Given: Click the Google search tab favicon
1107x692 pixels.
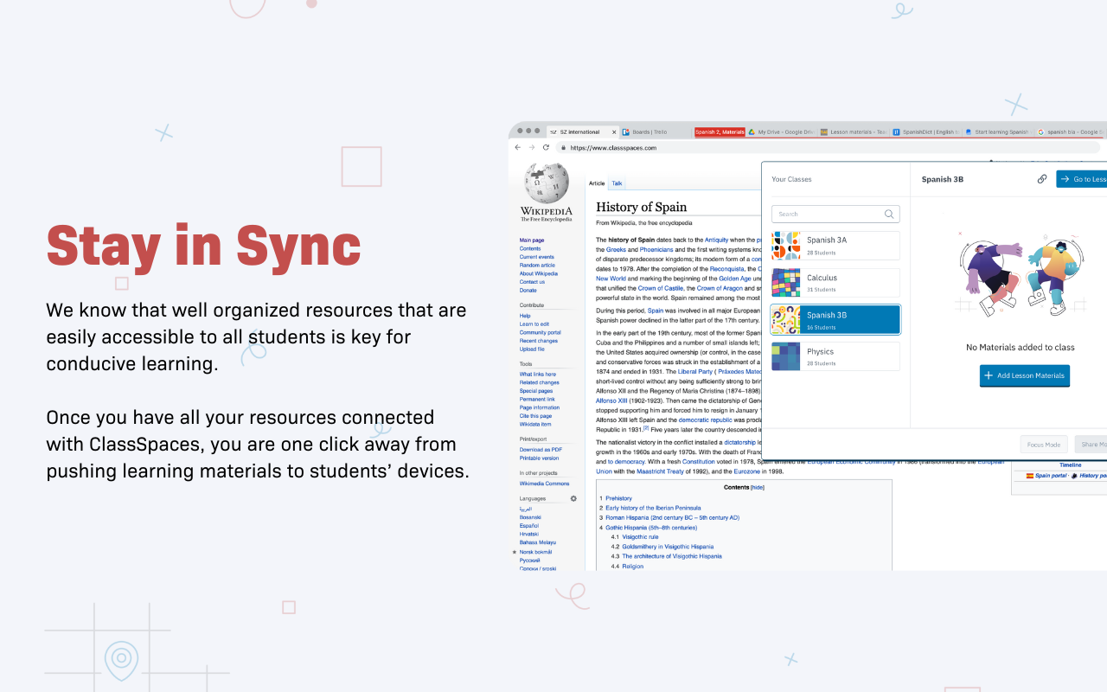Looking at the screenshot, I should click(x=1041, y=132).
